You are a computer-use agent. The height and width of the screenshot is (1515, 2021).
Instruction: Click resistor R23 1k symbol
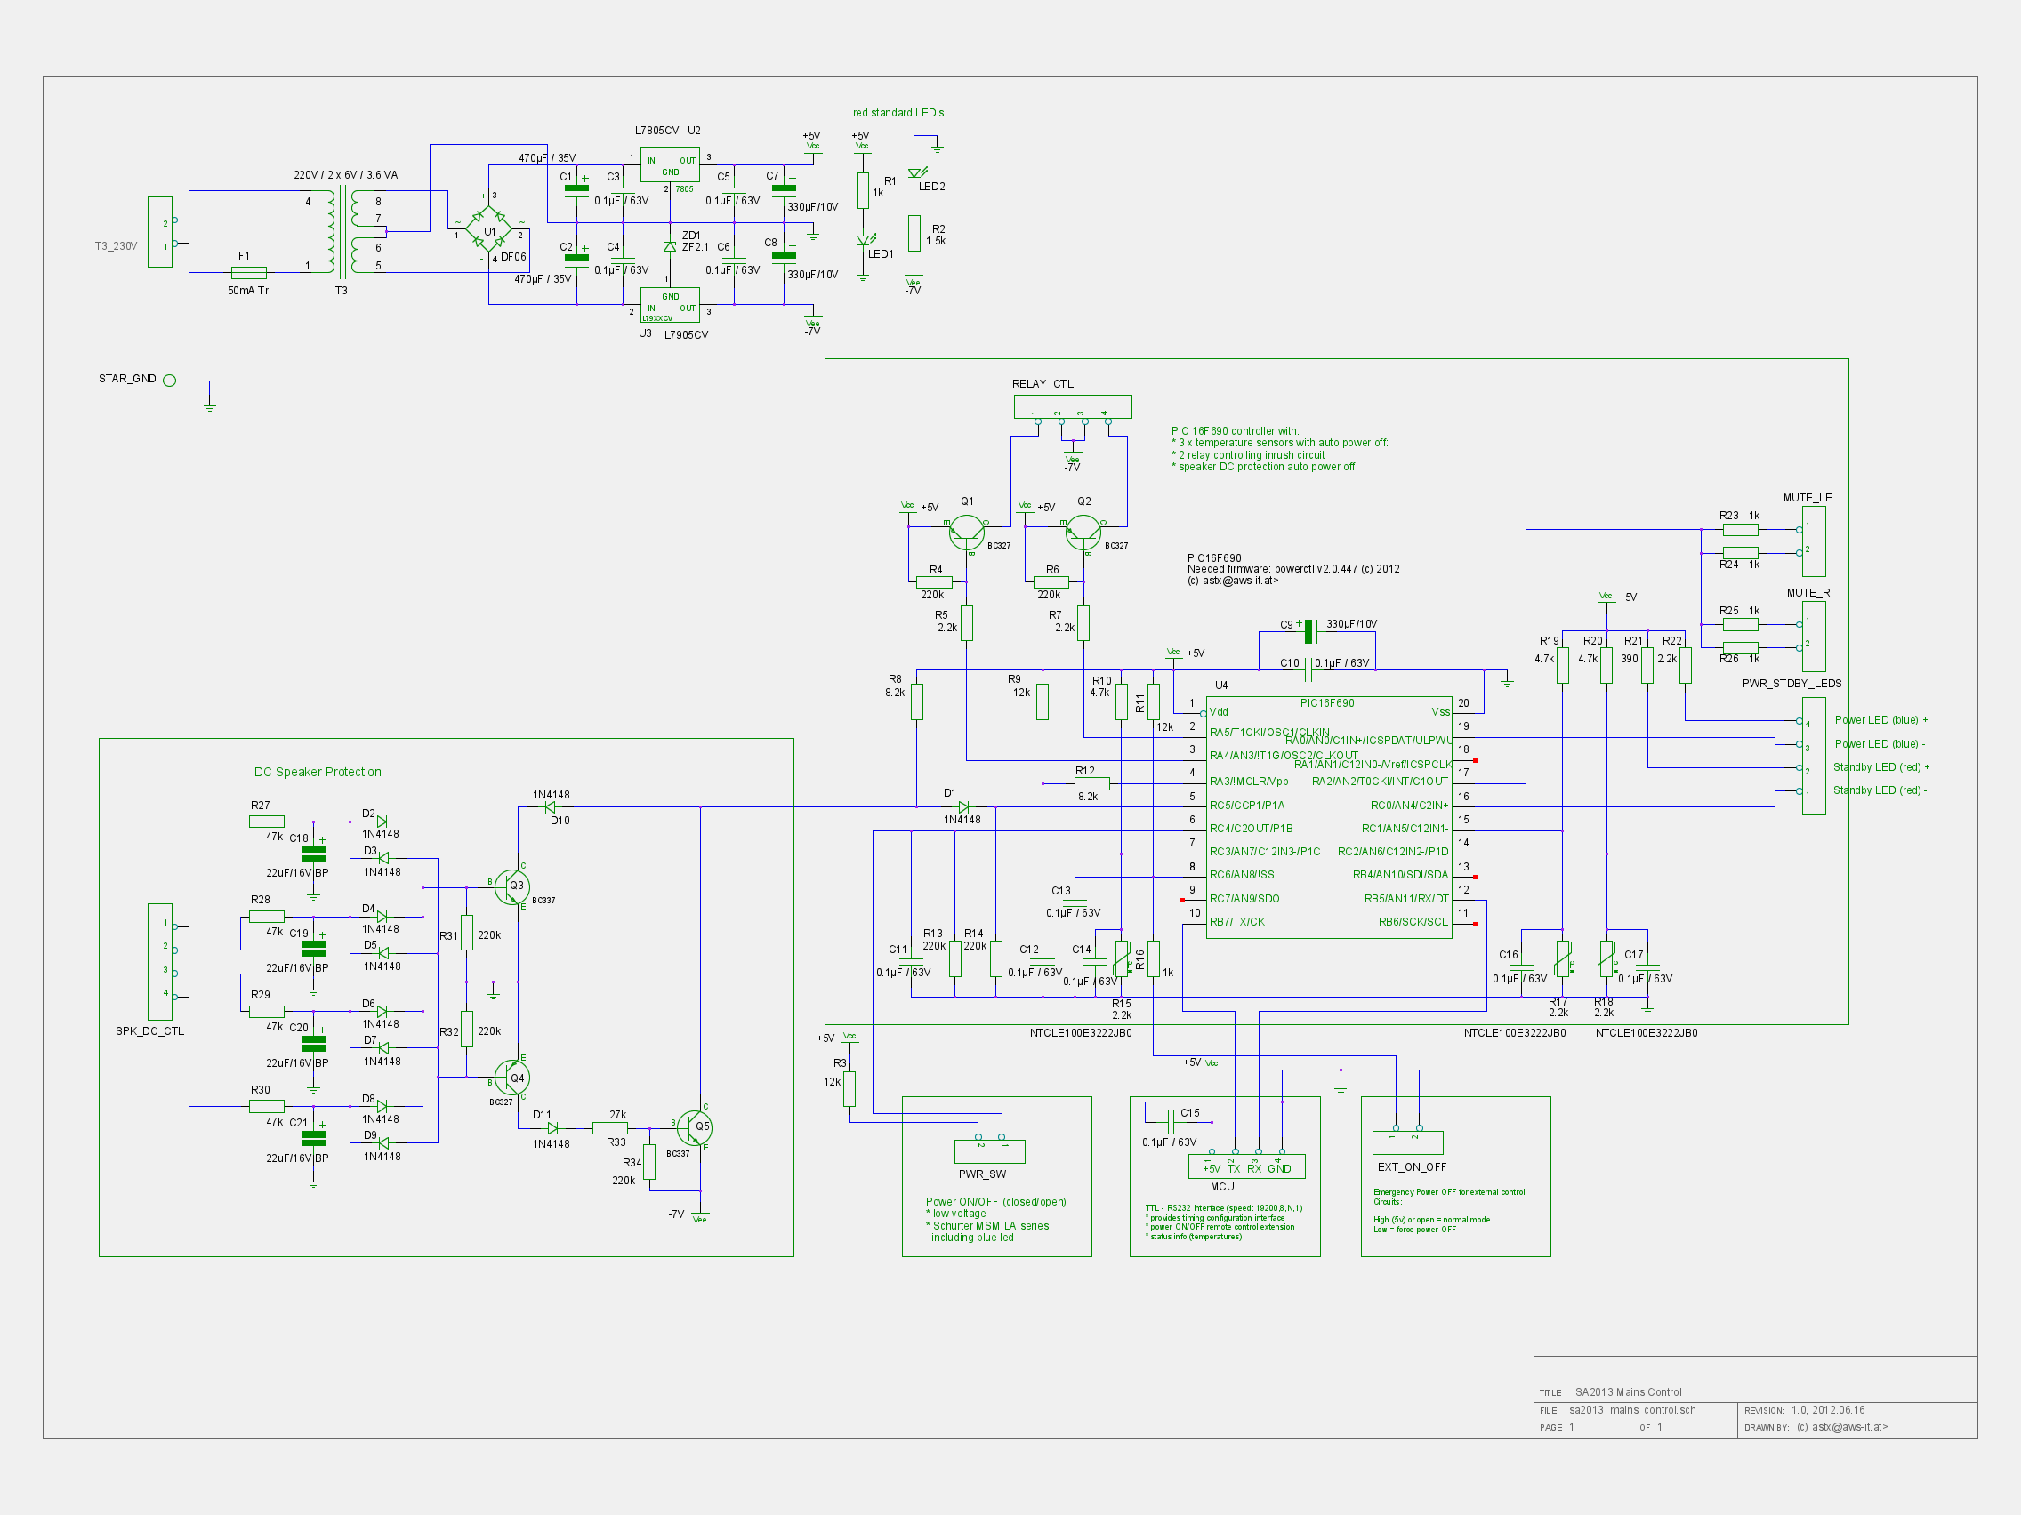pyautogui.click(x=1741, y=530)
